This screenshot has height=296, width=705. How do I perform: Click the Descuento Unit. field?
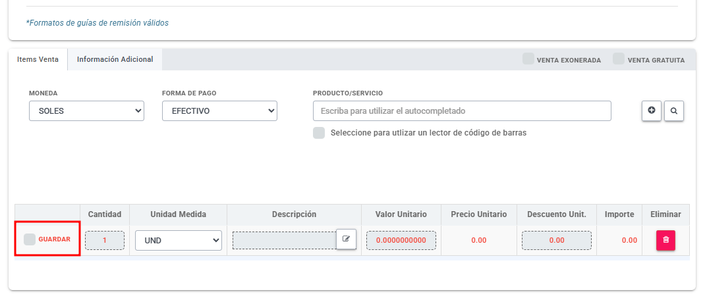coord(557,240)
